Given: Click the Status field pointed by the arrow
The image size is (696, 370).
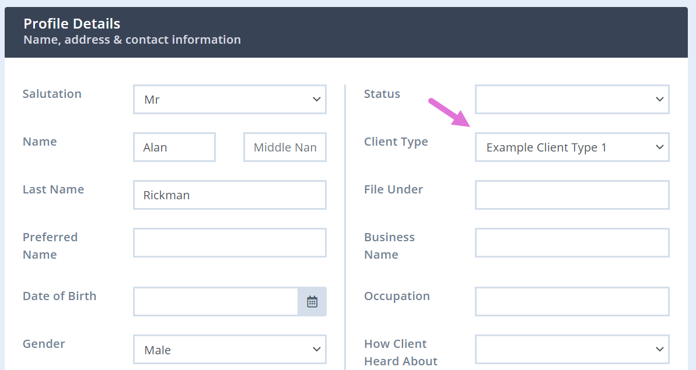Looking at the screenshot, I should (x=571, y=99).
